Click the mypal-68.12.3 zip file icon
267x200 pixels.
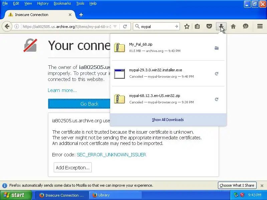[x=119, y=99]
